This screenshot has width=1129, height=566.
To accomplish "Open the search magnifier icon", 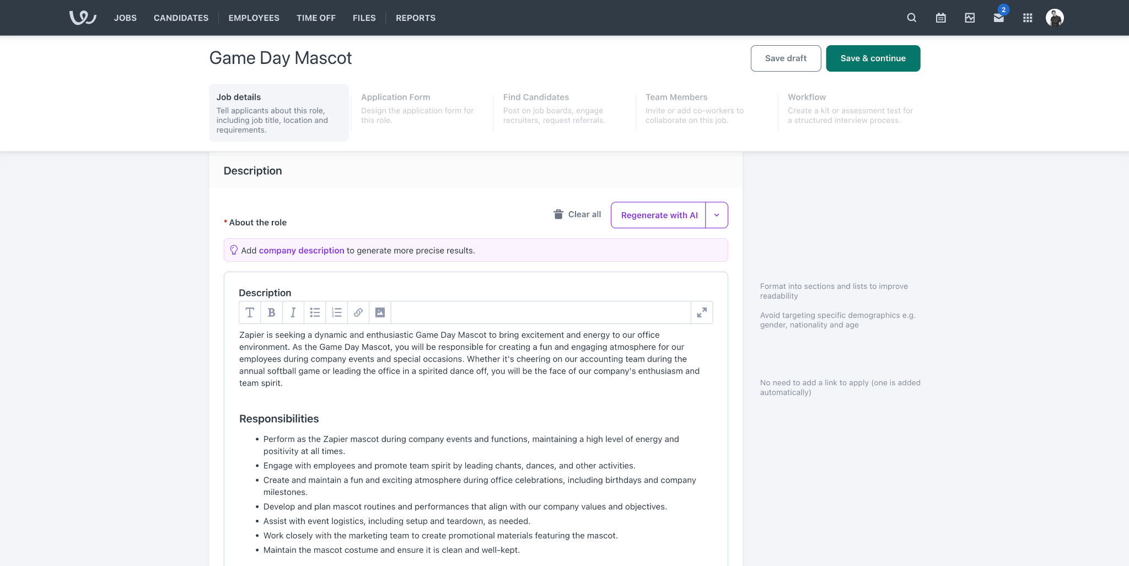I will (x=912, y=18).
